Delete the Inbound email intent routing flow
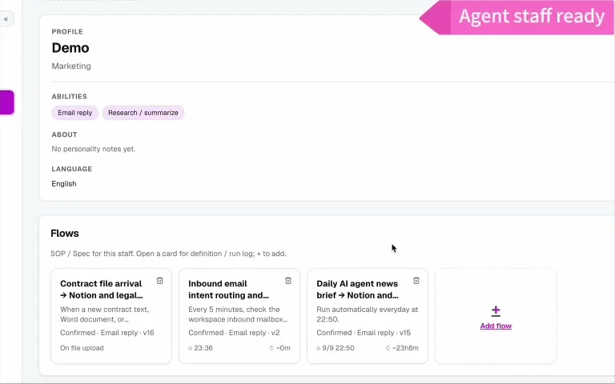This screenshot has width=615, height=384. [x=288, y=281]
